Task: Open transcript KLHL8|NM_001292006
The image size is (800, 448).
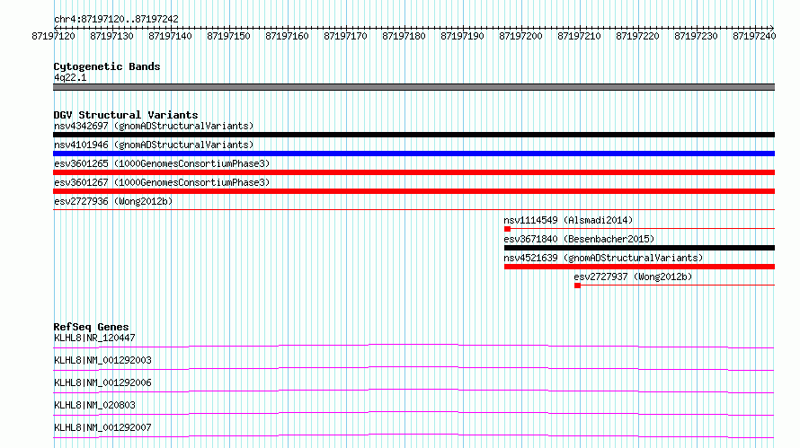Action: coord(102,382)
